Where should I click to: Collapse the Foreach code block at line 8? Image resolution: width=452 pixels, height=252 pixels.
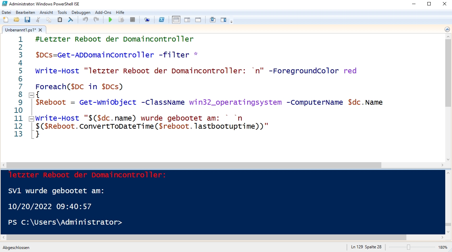[x=31, y=95]
